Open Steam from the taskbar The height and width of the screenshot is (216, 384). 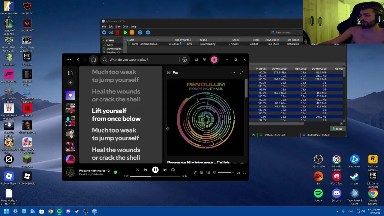pyautogui.click(x=77, y=211)
